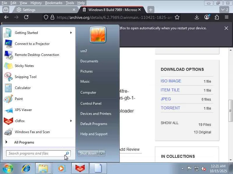Viewport: 233px width, 174px height.
Task: Click the page vertical scrollbar thumb
Action: pos(230,111)
